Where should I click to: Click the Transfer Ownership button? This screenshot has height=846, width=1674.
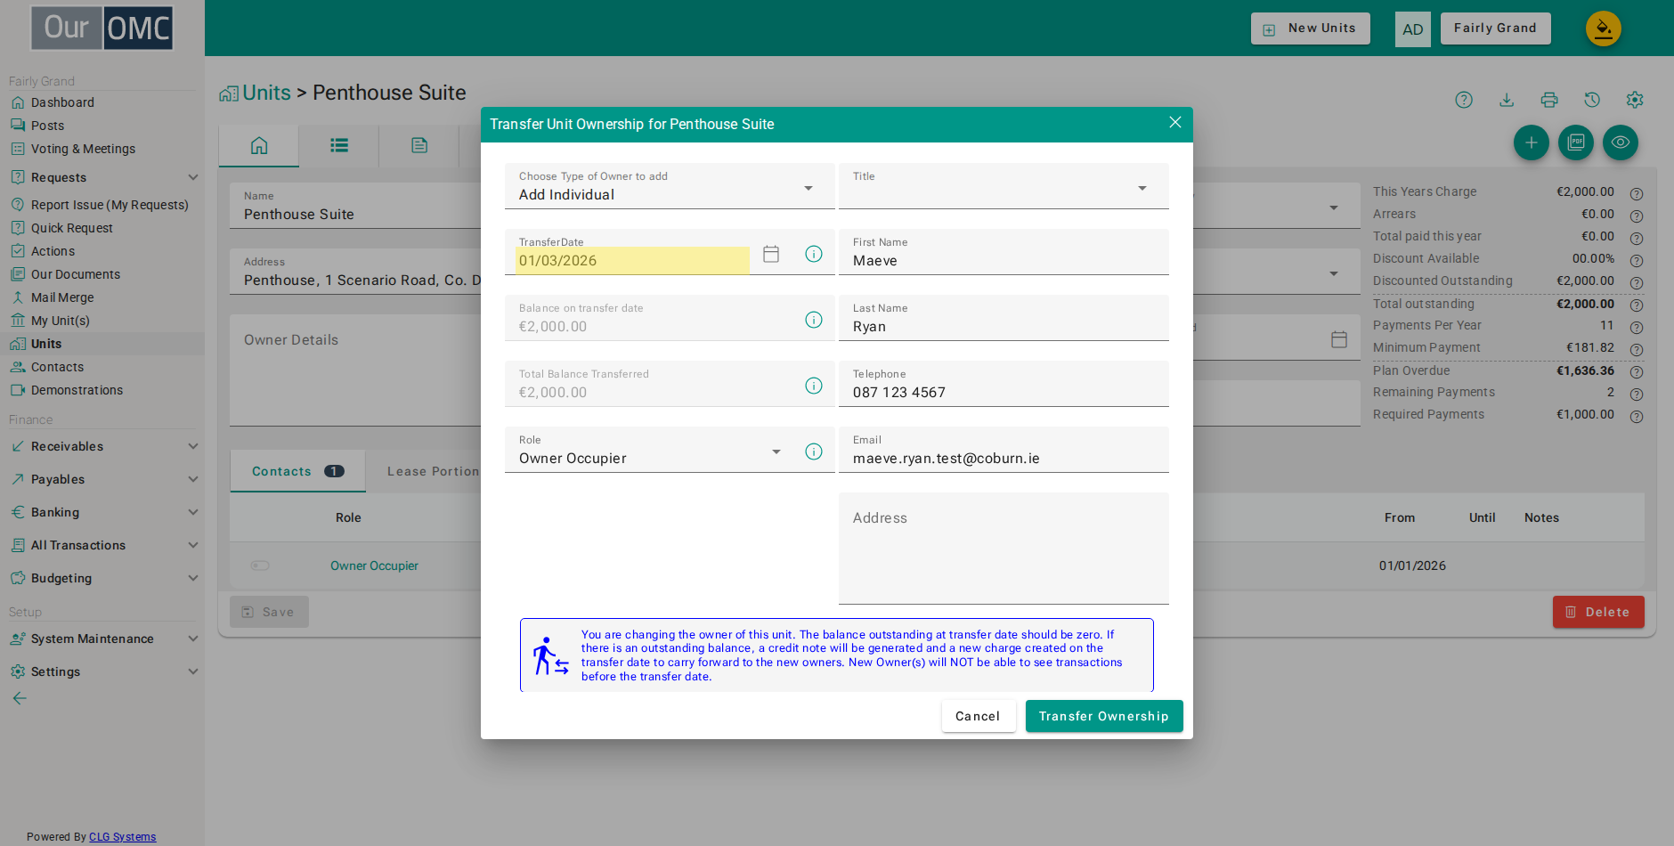[x=1104, y=716]
